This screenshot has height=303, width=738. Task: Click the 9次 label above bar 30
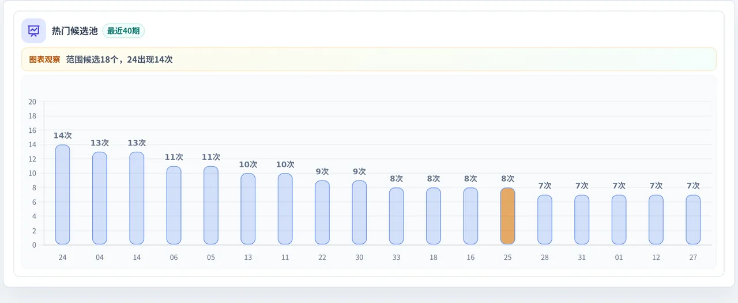pos(359,171)
